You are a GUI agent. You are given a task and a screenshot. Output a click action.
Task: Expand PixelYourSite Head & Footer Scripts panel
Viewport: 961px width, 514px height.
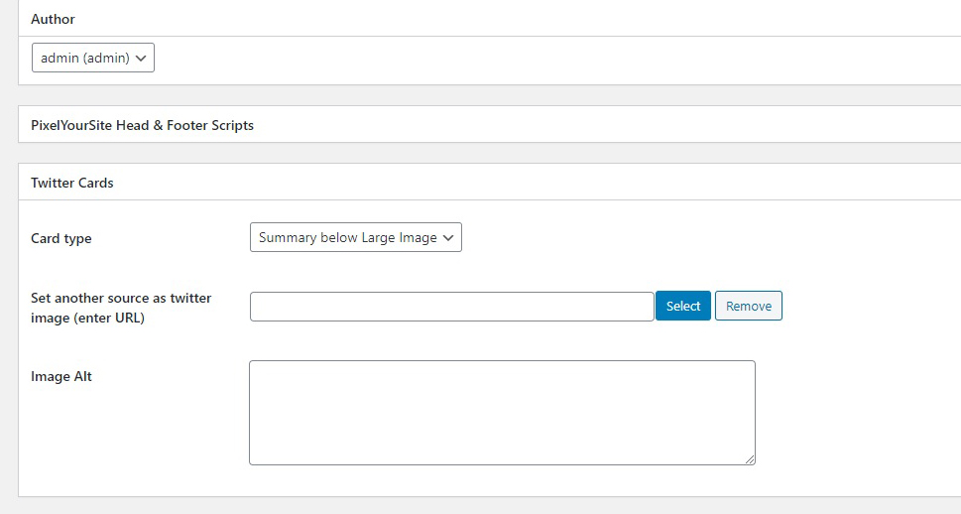click(489, 124)
